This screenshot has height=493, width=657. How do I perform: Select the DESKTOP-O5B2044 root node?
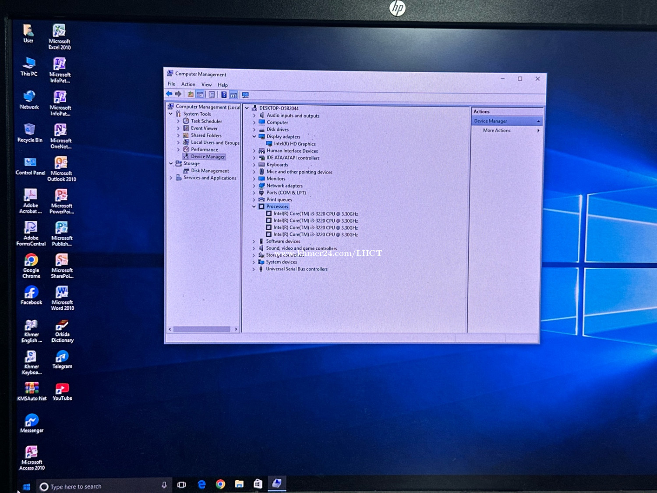point(279,108)
